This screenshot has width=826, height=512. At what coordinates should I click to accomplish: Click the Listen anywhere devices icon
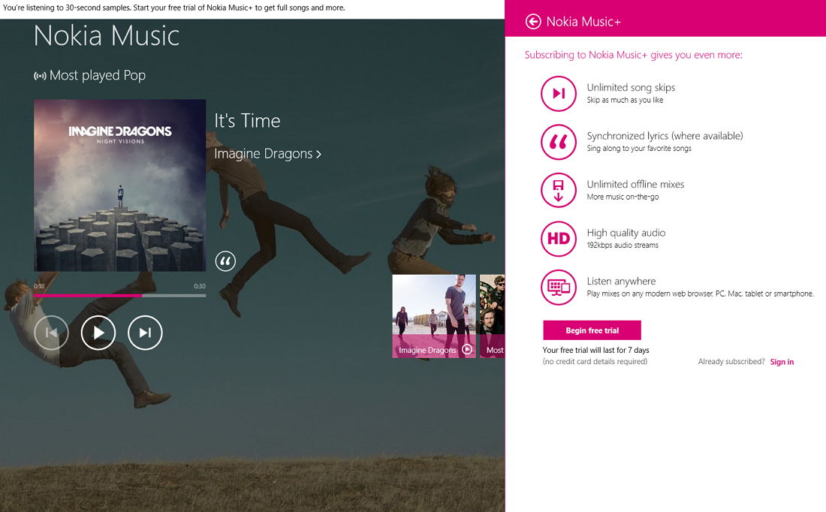point(559,287)
